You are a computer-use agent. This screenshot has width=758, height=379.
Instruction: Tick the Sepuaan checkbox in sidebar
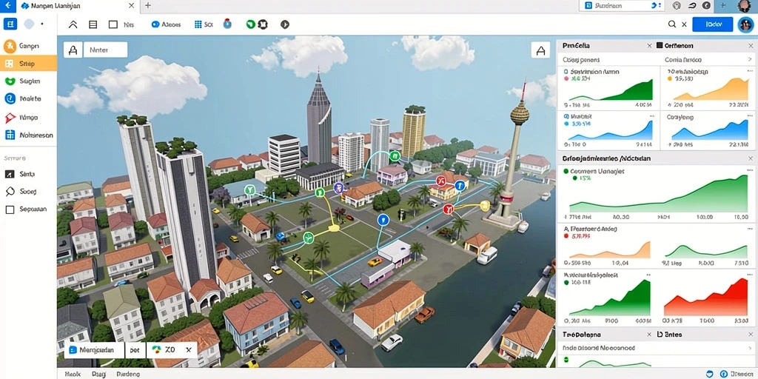tap(10, 209)
